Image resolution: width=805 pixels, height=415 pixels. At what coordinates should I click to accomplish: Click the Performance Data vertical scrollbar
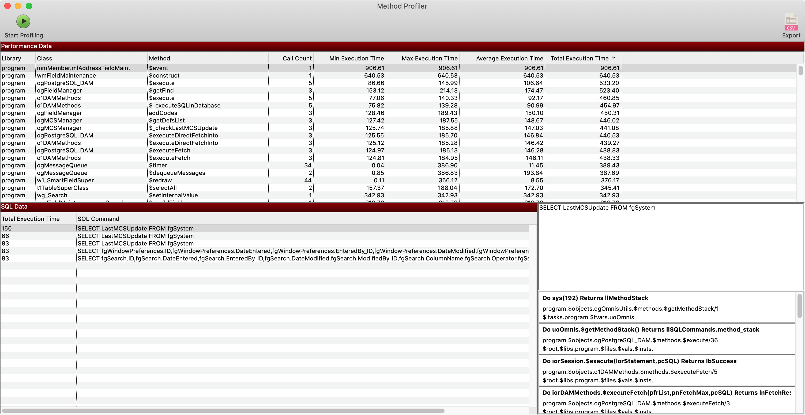[800, 70]
